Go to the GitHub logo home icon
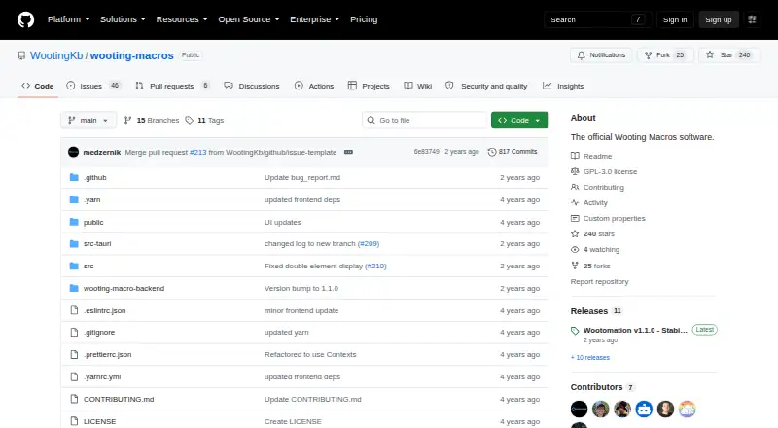Viewport: 778px width, 428px height. coord(26,19)
